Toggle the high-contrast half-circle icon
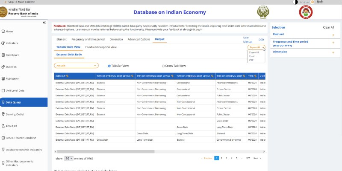 295,2
